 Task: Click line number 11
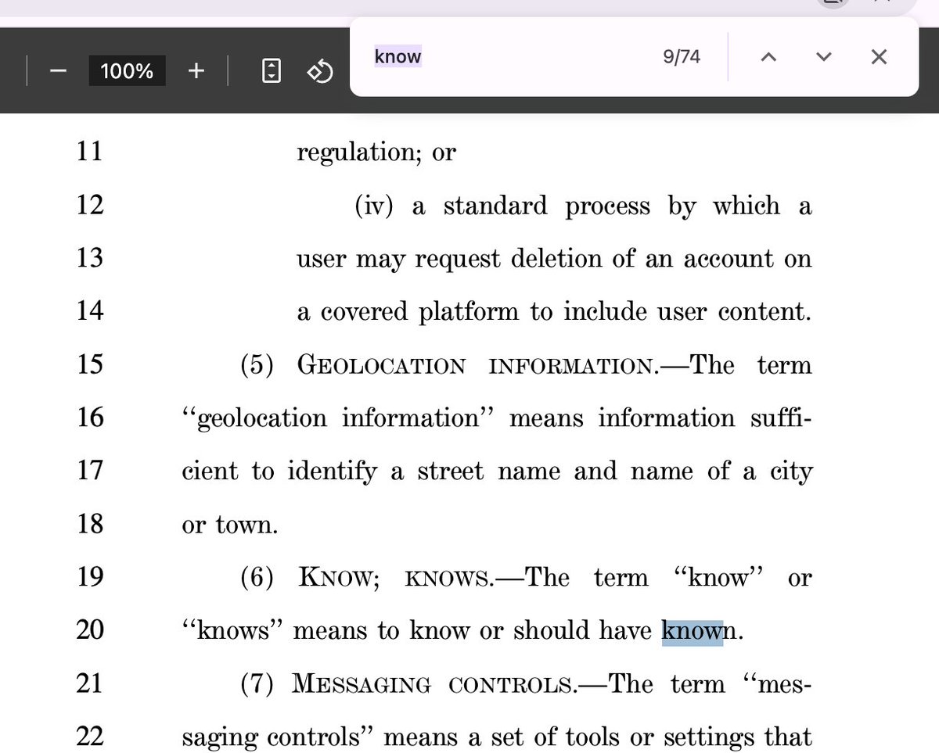pos(89,150)
